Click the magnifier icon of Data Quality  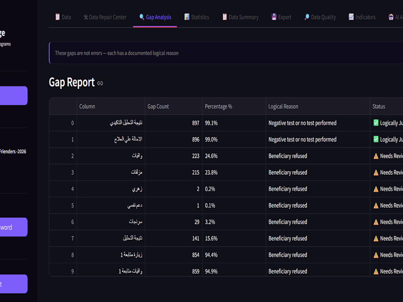coord(307,17)
